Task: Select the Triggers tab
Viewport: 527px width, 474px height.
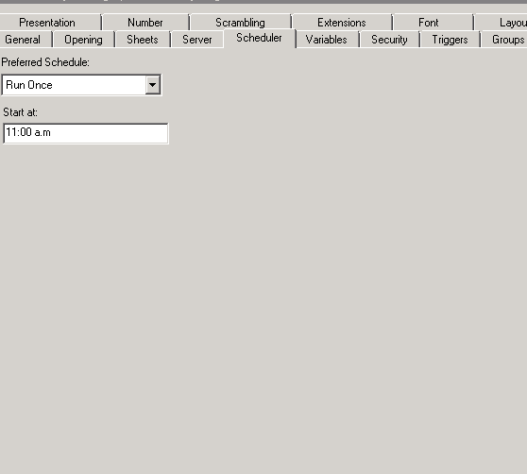Action: 450,40
